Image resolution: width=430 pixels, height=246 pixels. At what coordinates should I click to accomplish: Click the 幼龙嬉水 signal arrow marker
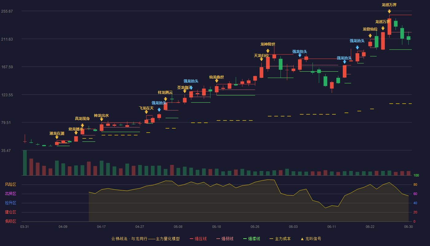point(76,133)
